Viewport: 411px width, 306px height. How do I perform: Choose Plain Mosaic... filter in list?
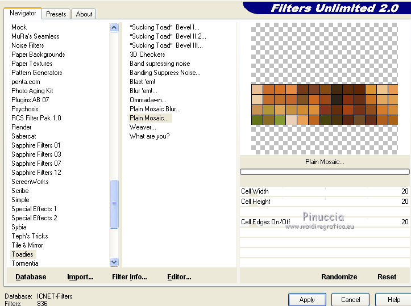150,118
